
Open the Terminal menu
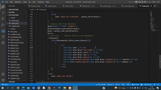click(41, 2)
